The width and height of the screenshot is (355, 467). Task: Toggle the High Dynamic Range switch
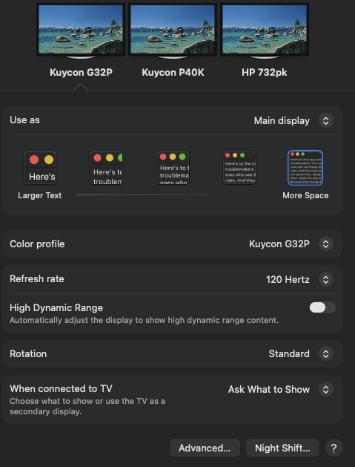pos(322,307)
